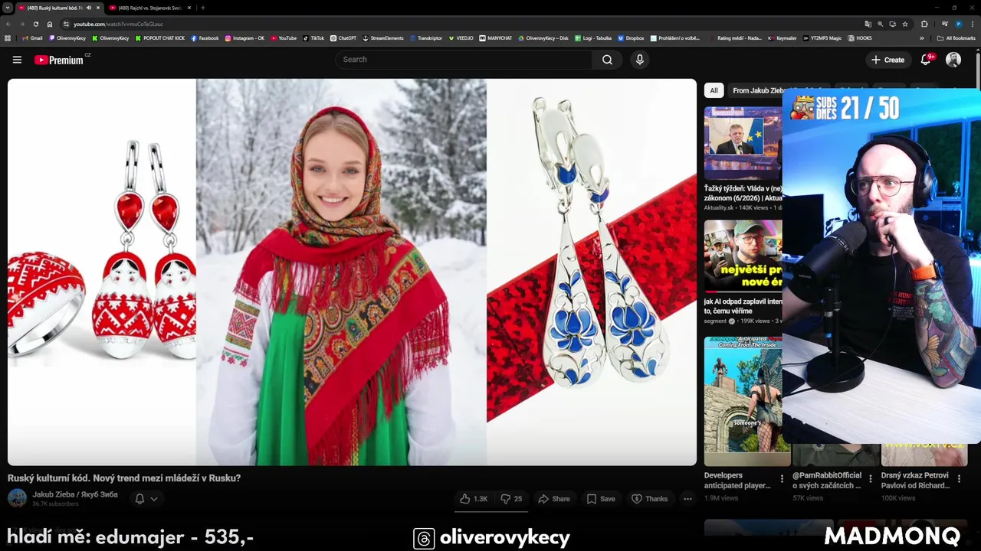Like the video with thumbs up
Screen dimensions: 981x551
(473, 499)
